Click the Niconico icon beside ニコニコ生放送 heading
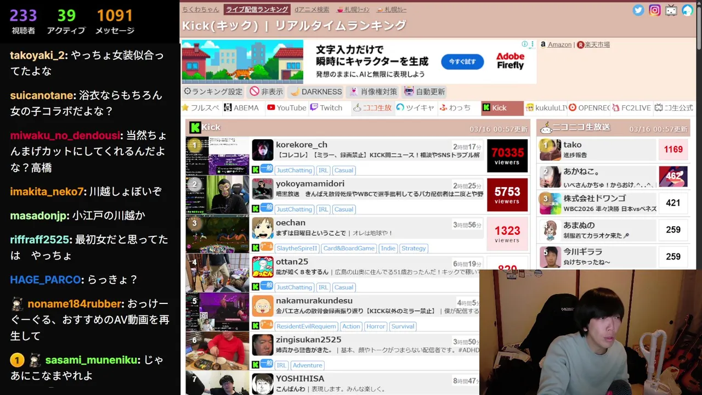The height and width of the screenshot is (395, 702). 546,128
